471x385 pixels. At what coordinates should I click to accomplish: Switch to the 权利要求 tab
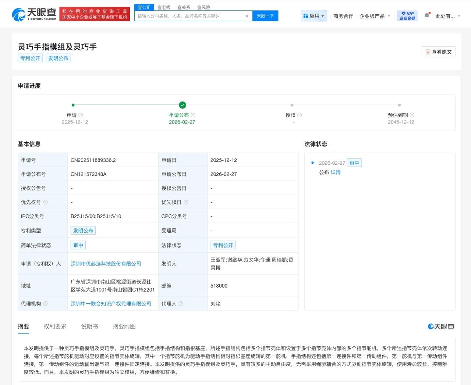pyautogui.click(x=55, y=326)
